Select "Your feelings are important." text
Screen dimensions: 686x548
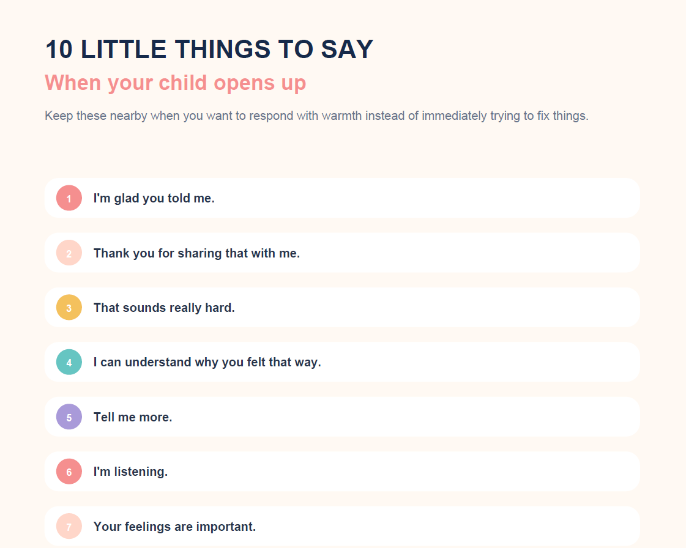point(174,527)
